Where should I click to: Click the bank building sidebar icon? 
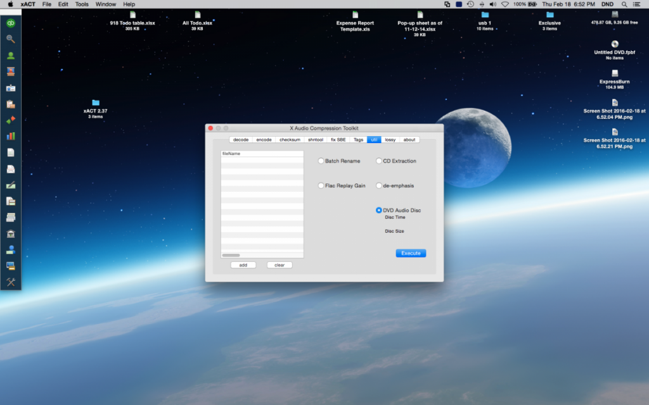pyautogui.click(x=11, y=234)
